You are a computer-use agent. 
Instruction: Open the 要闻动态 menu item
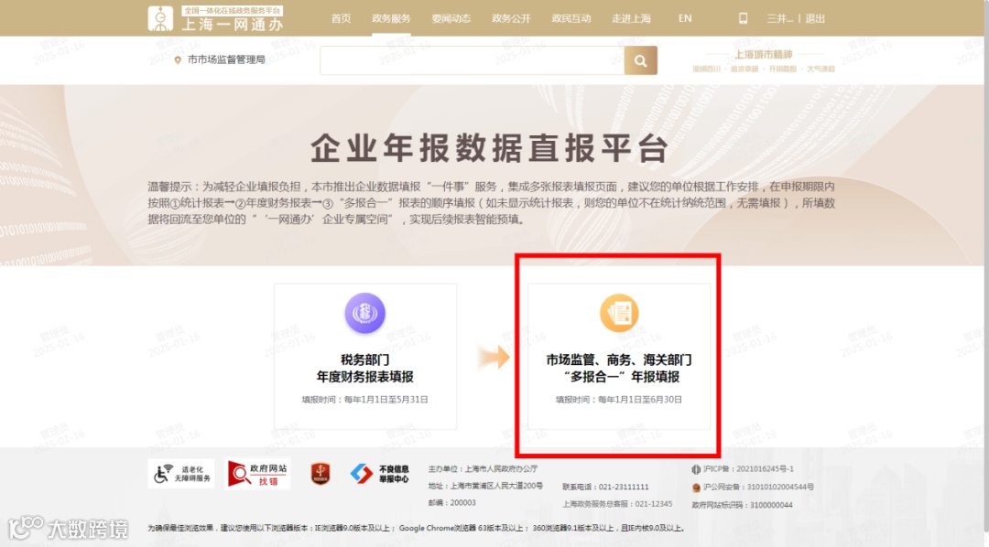coord(451,18)
